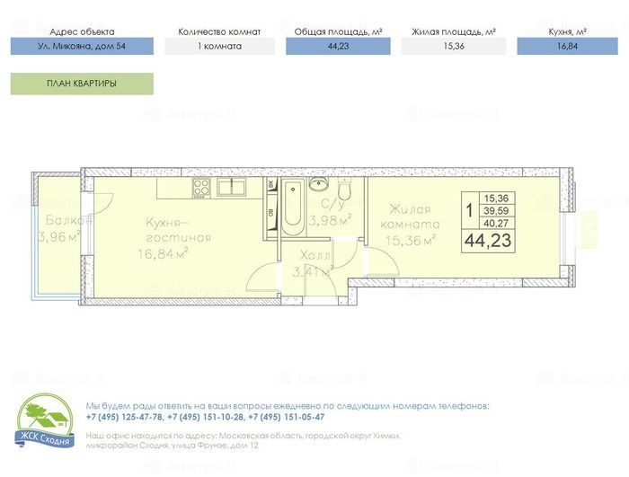The height and width of the screenshot is (477, 629).
Task: Click the 'Кухня, м²' header label
Action: point(567,31)
